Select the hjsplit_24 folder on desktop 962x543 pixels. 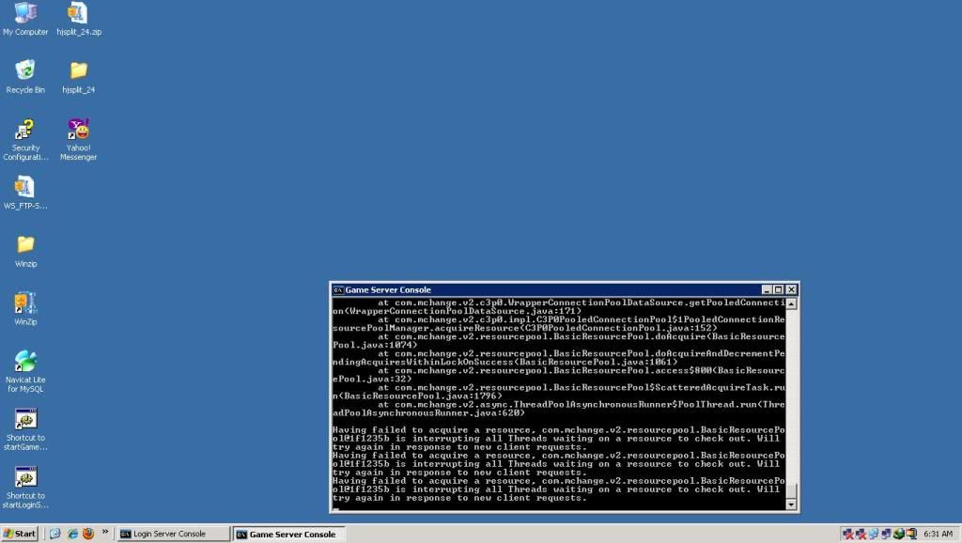click(78, 71)
